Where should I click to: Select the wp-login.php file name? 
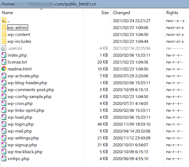pyautogui.click(x=21, y=124)
